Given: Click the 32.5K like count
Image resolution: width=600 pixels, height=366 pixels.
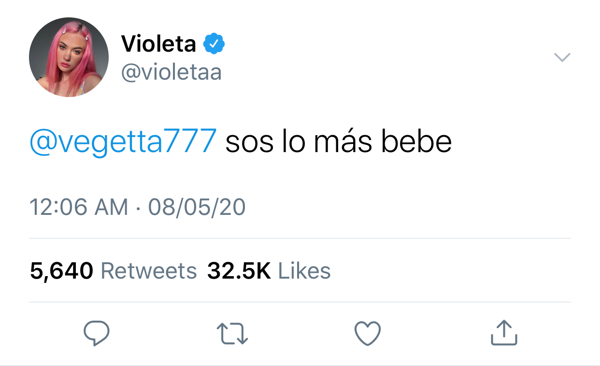Looking at the screenshot, I should coord(239,271).
